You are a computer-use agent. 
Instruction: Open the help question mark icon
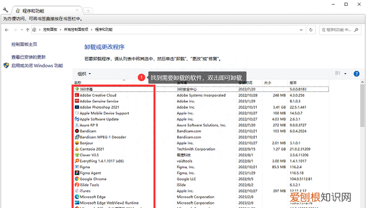pos(356,74)
